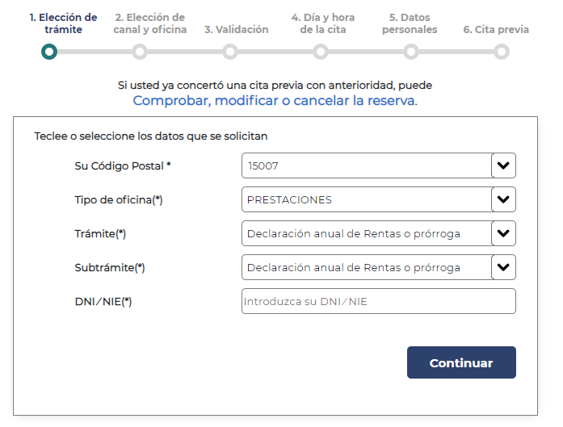Click the postal code field showing 15007
This screenshot has width=563, height=427.
tap(367, 165)
